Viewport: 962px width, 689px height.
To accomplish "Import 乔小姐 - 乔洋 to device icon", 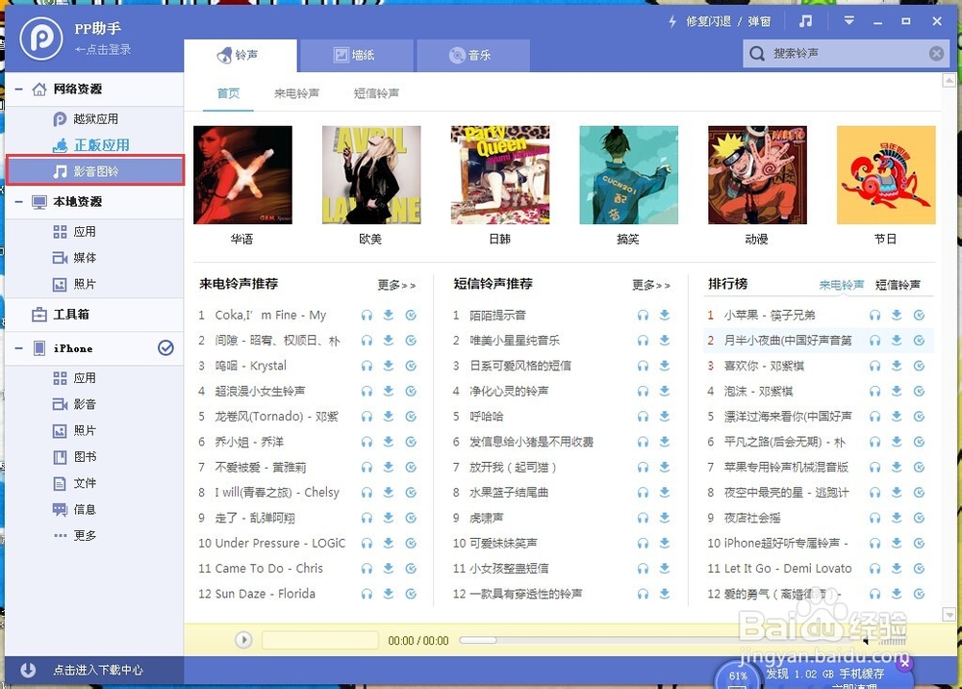I will click(x=411, y=442).
